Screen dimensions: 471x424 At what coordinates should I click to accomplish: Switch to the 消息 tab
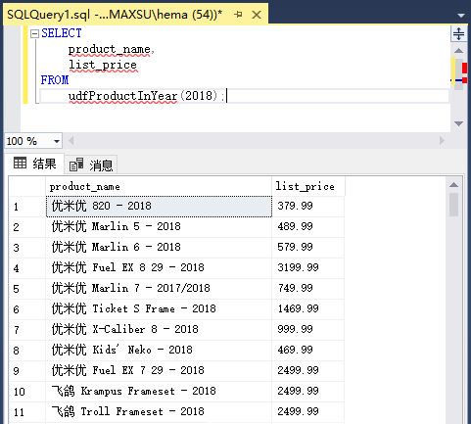(x=91, y=165)
